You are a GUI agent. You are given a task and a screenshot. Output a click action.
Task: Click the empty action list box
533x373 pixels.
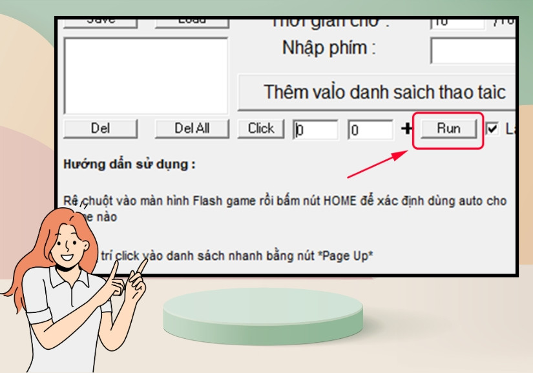146,76
